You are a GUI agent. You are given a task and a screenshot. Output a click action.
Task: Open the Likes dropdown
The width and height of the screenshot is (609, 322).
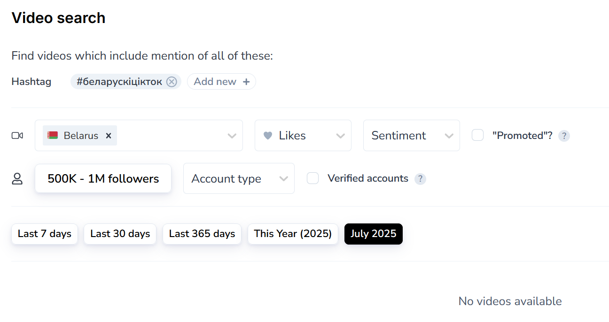coord(303,136)
